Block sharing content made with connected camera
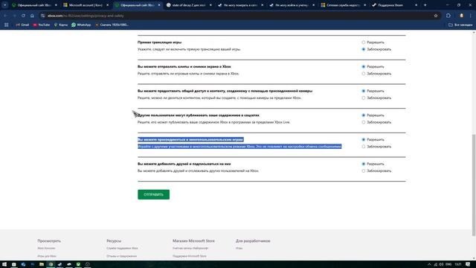 click(364, 98)
